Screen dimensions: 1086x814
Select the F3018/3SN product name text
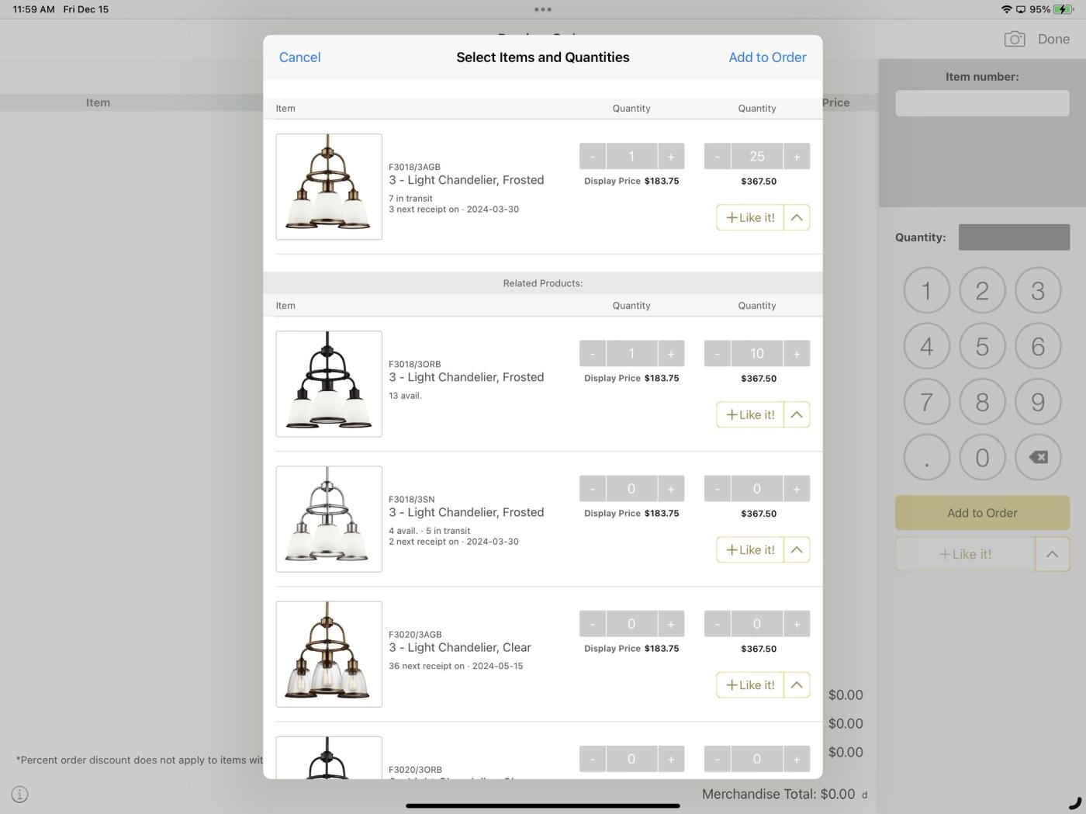pyautogui.click(x=466, y=512)
